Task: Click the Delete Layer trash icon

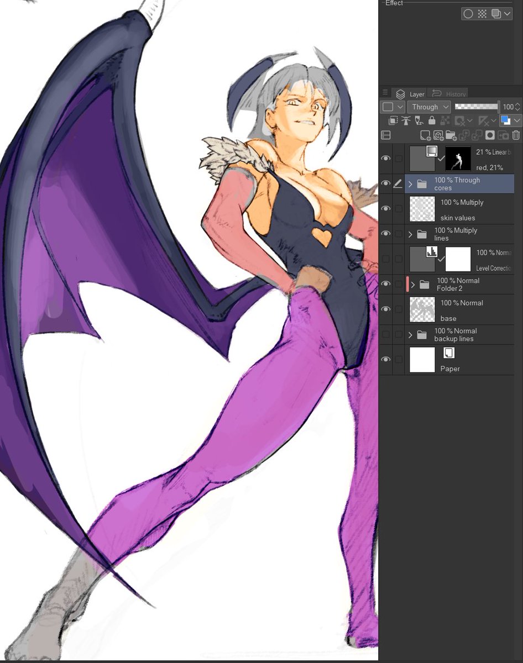Action: [x=516, y=135]
